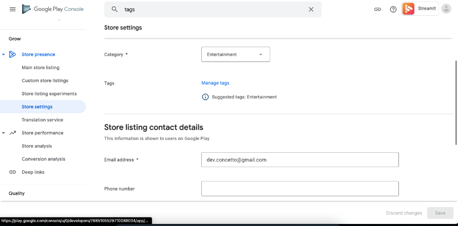458x226 pixels.
Task: Open the user account avatar
Action: (446, 9)
